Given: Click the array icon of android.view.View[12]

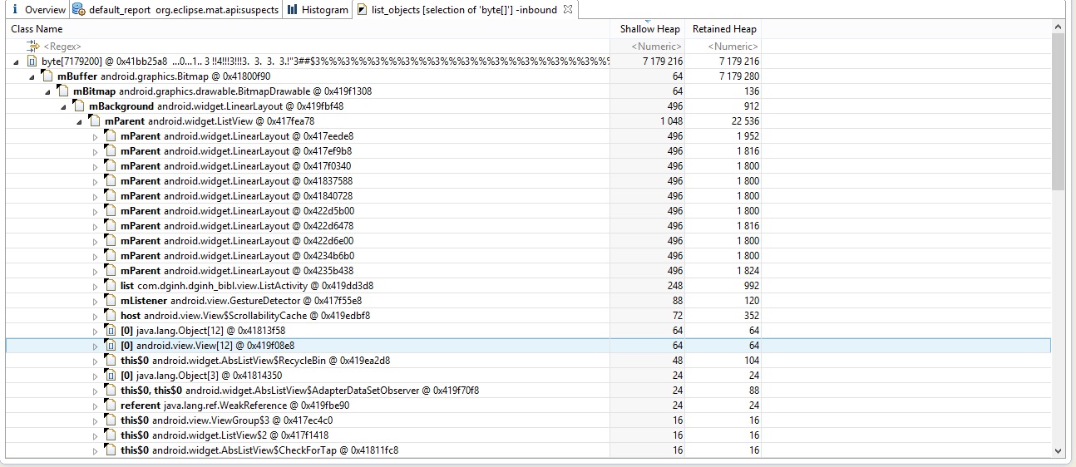Looking at the screenshot, I should click(x=111, y=346).
